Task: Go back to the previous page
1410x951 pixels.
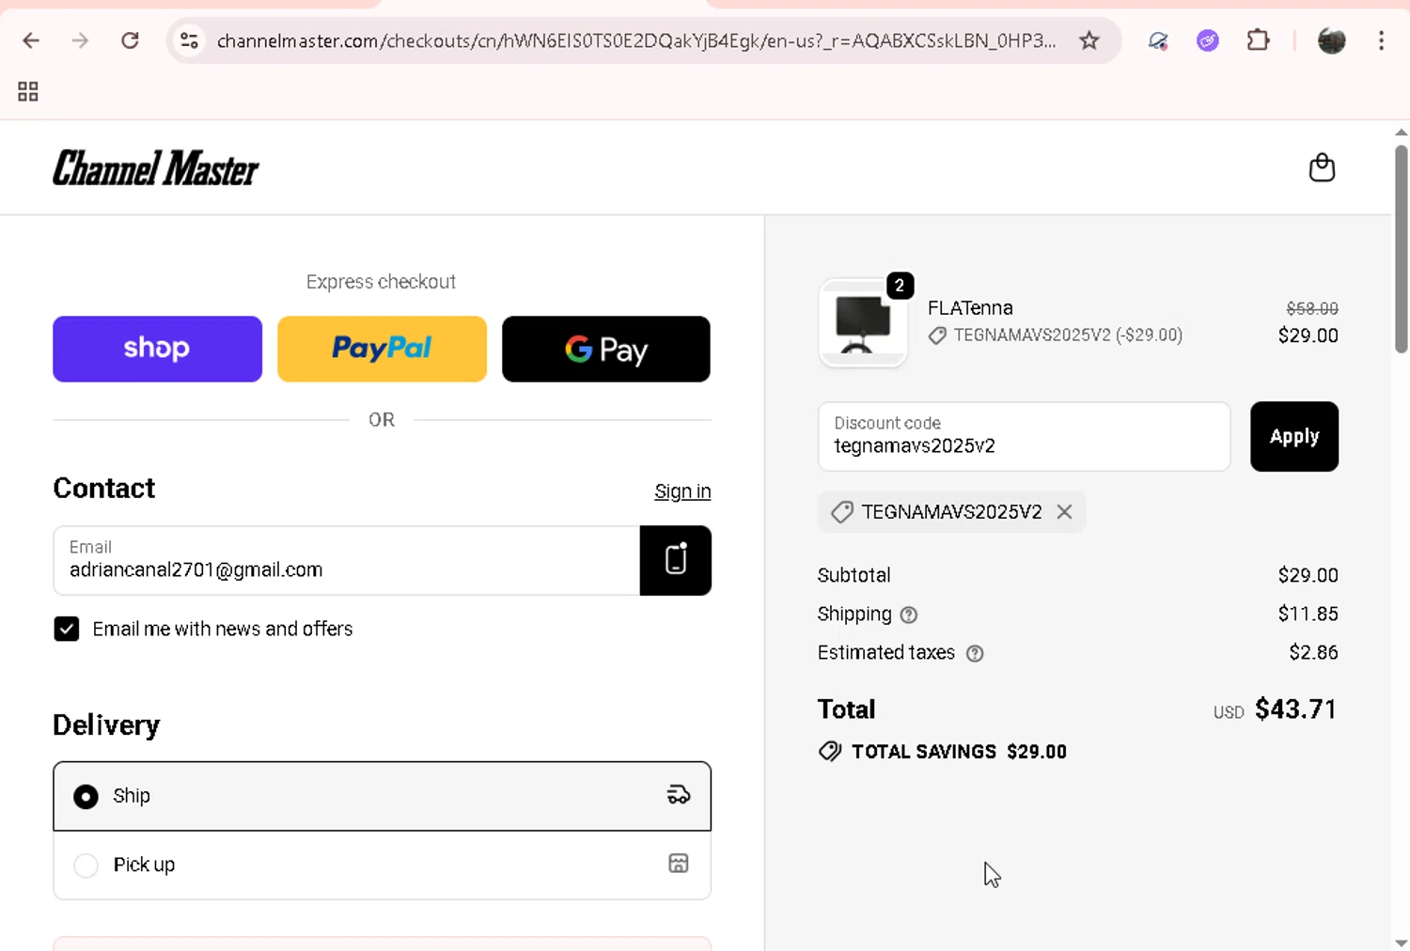Action: tap(31, 40)
